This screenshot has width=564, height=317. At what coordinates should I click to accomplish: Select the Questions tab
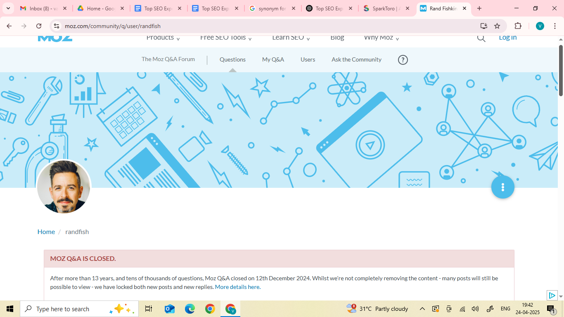232,59
